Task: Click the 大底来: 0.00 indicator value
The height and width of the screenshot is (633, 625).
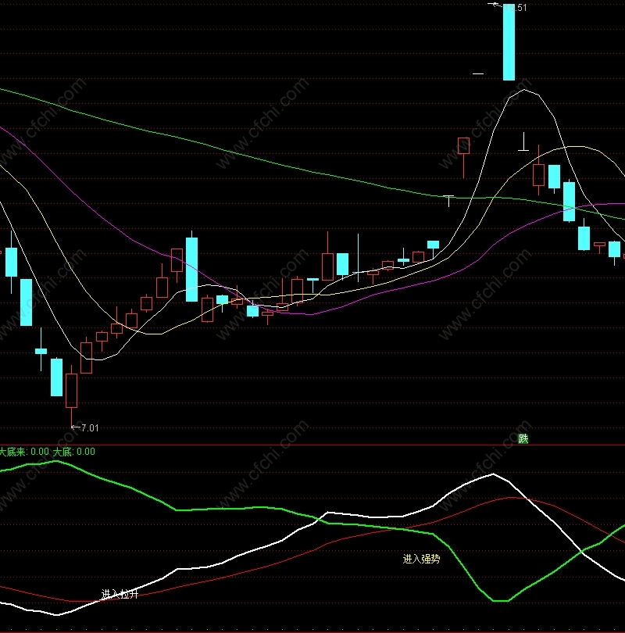Action: click(x=24, y=452)
